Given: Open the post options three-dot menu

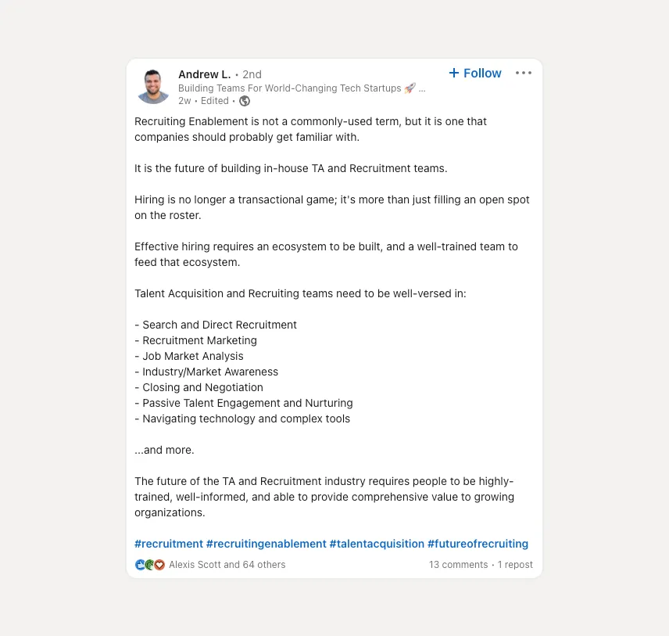Looking at the screenshot, I should (x=523, y=73).
